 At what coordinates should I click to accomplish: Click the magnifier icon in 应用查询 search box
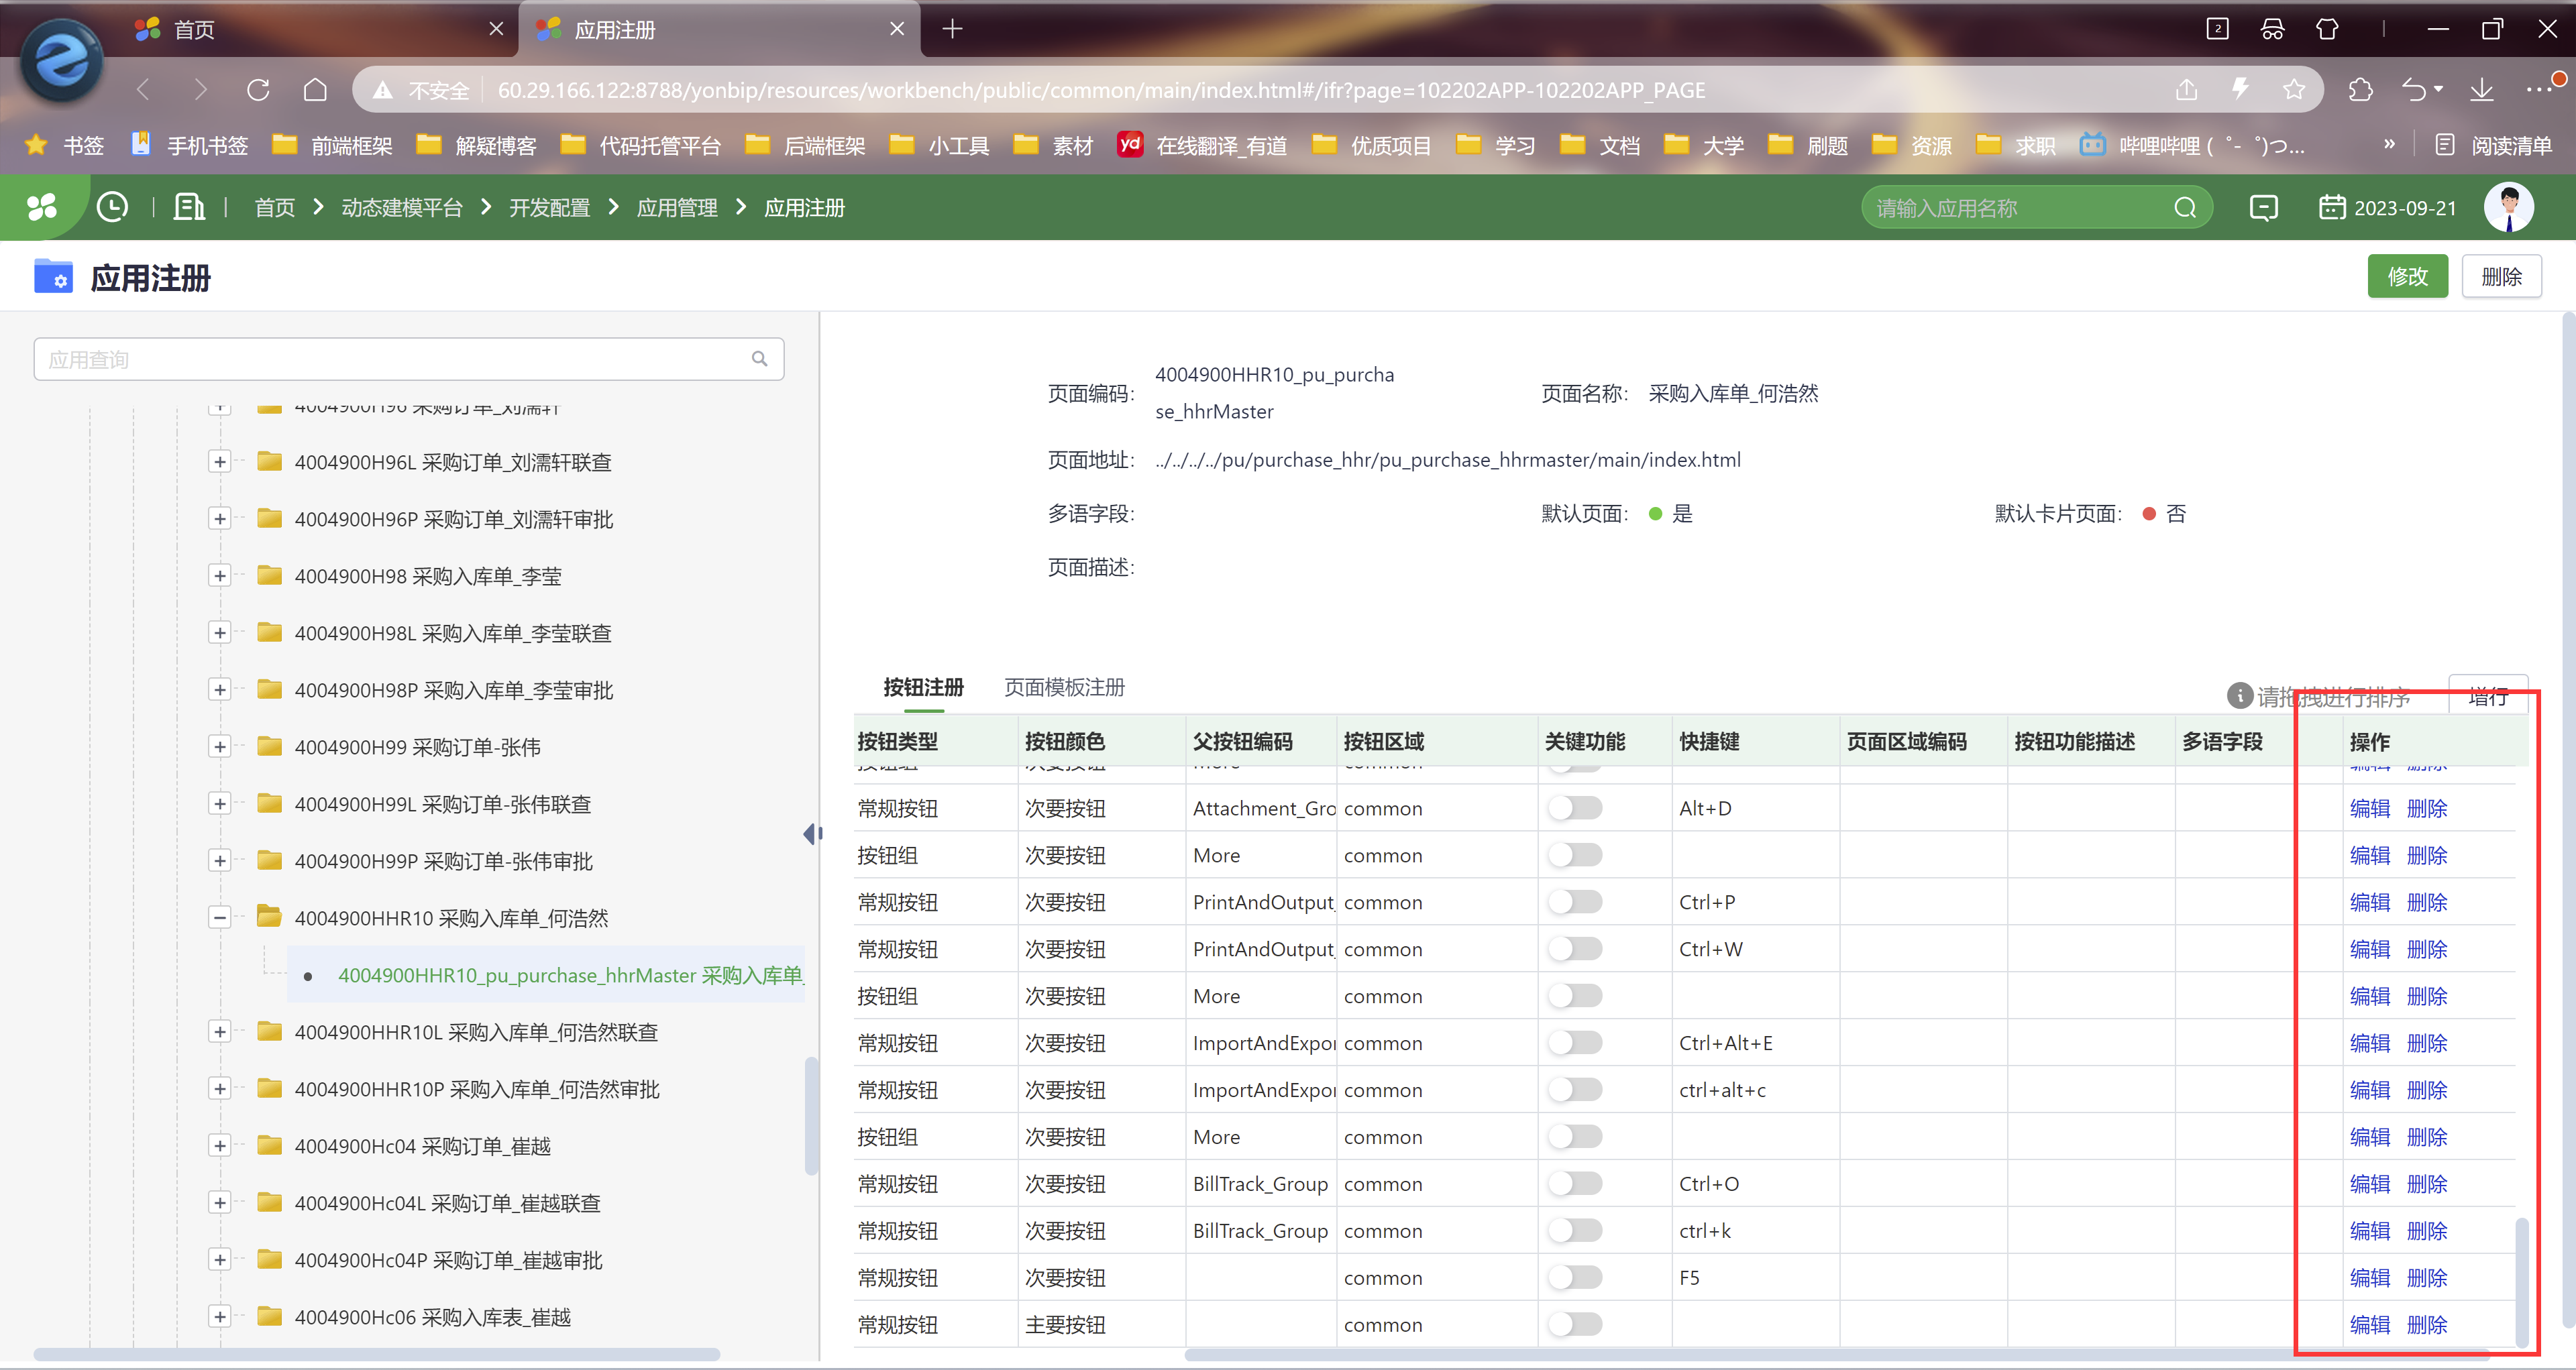tap(760, 359)
